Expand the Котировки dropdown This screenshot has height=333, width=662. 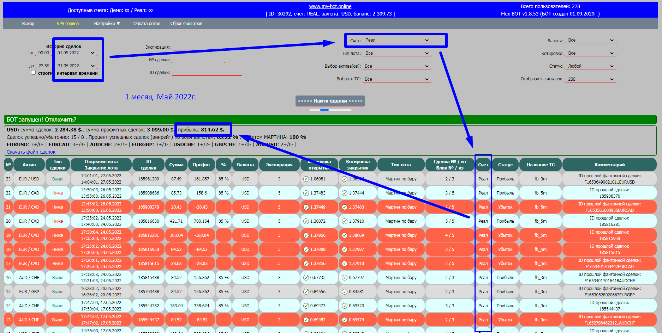click(591, 53)
